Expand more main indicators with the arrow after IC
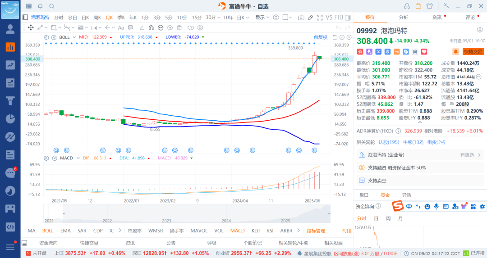The width and height of the screenshot is (487, 258). pyautogui.click(x=120, y=231)
